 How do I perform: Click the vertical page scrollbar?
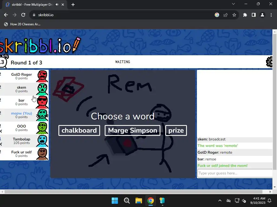(x=275, y=102)
